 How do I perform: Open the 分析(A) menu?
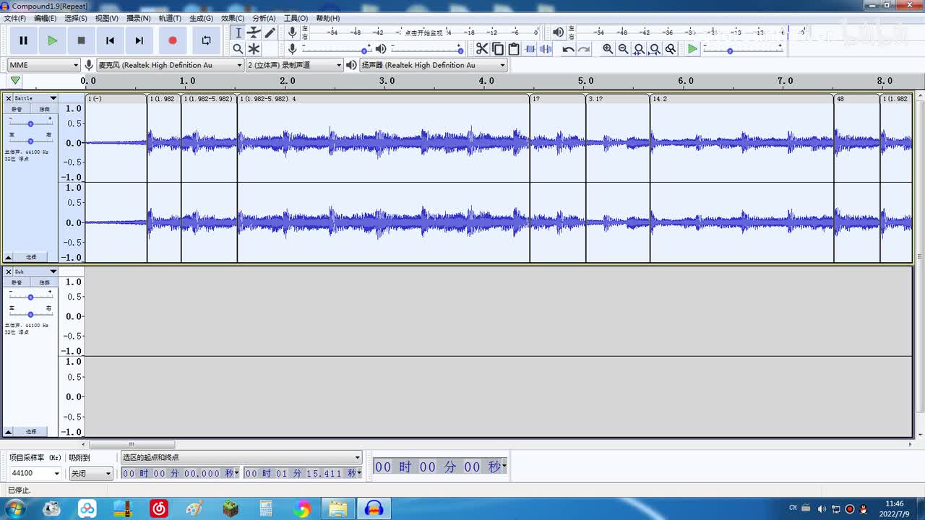pos(264,18)
